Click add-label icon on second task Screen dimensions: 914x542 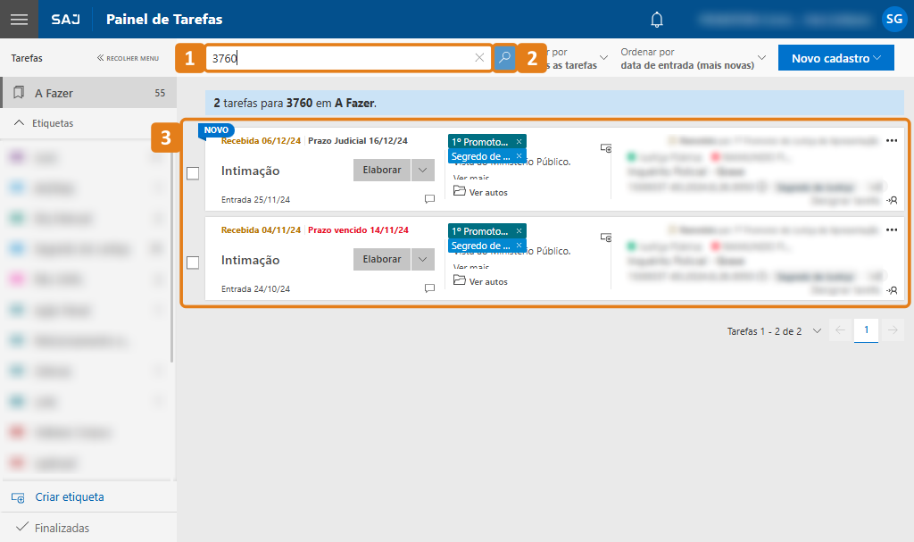click(x=606, y=238)
